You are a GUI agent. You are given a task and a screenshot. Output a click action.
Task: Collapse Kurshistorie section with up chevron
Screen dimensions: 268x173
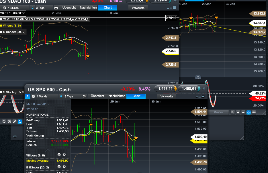[48, 151]
